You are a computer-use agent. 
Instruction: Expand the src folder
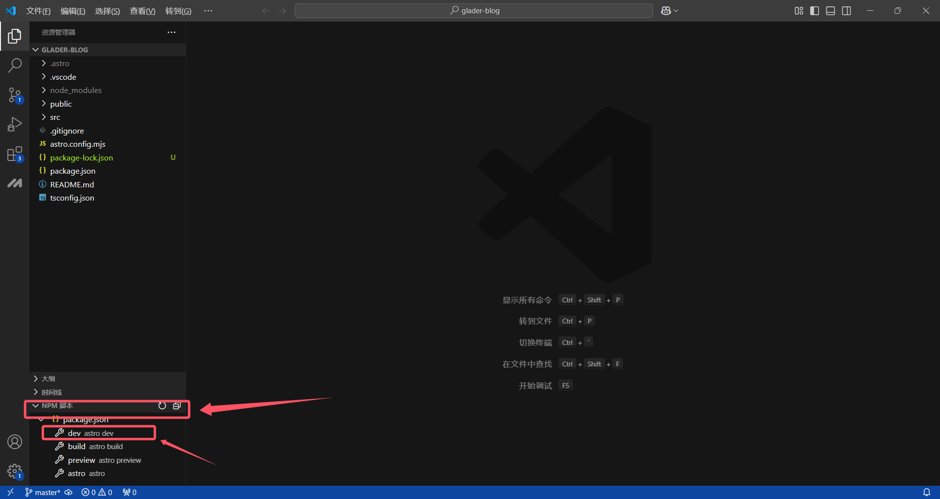click(55, 117)
